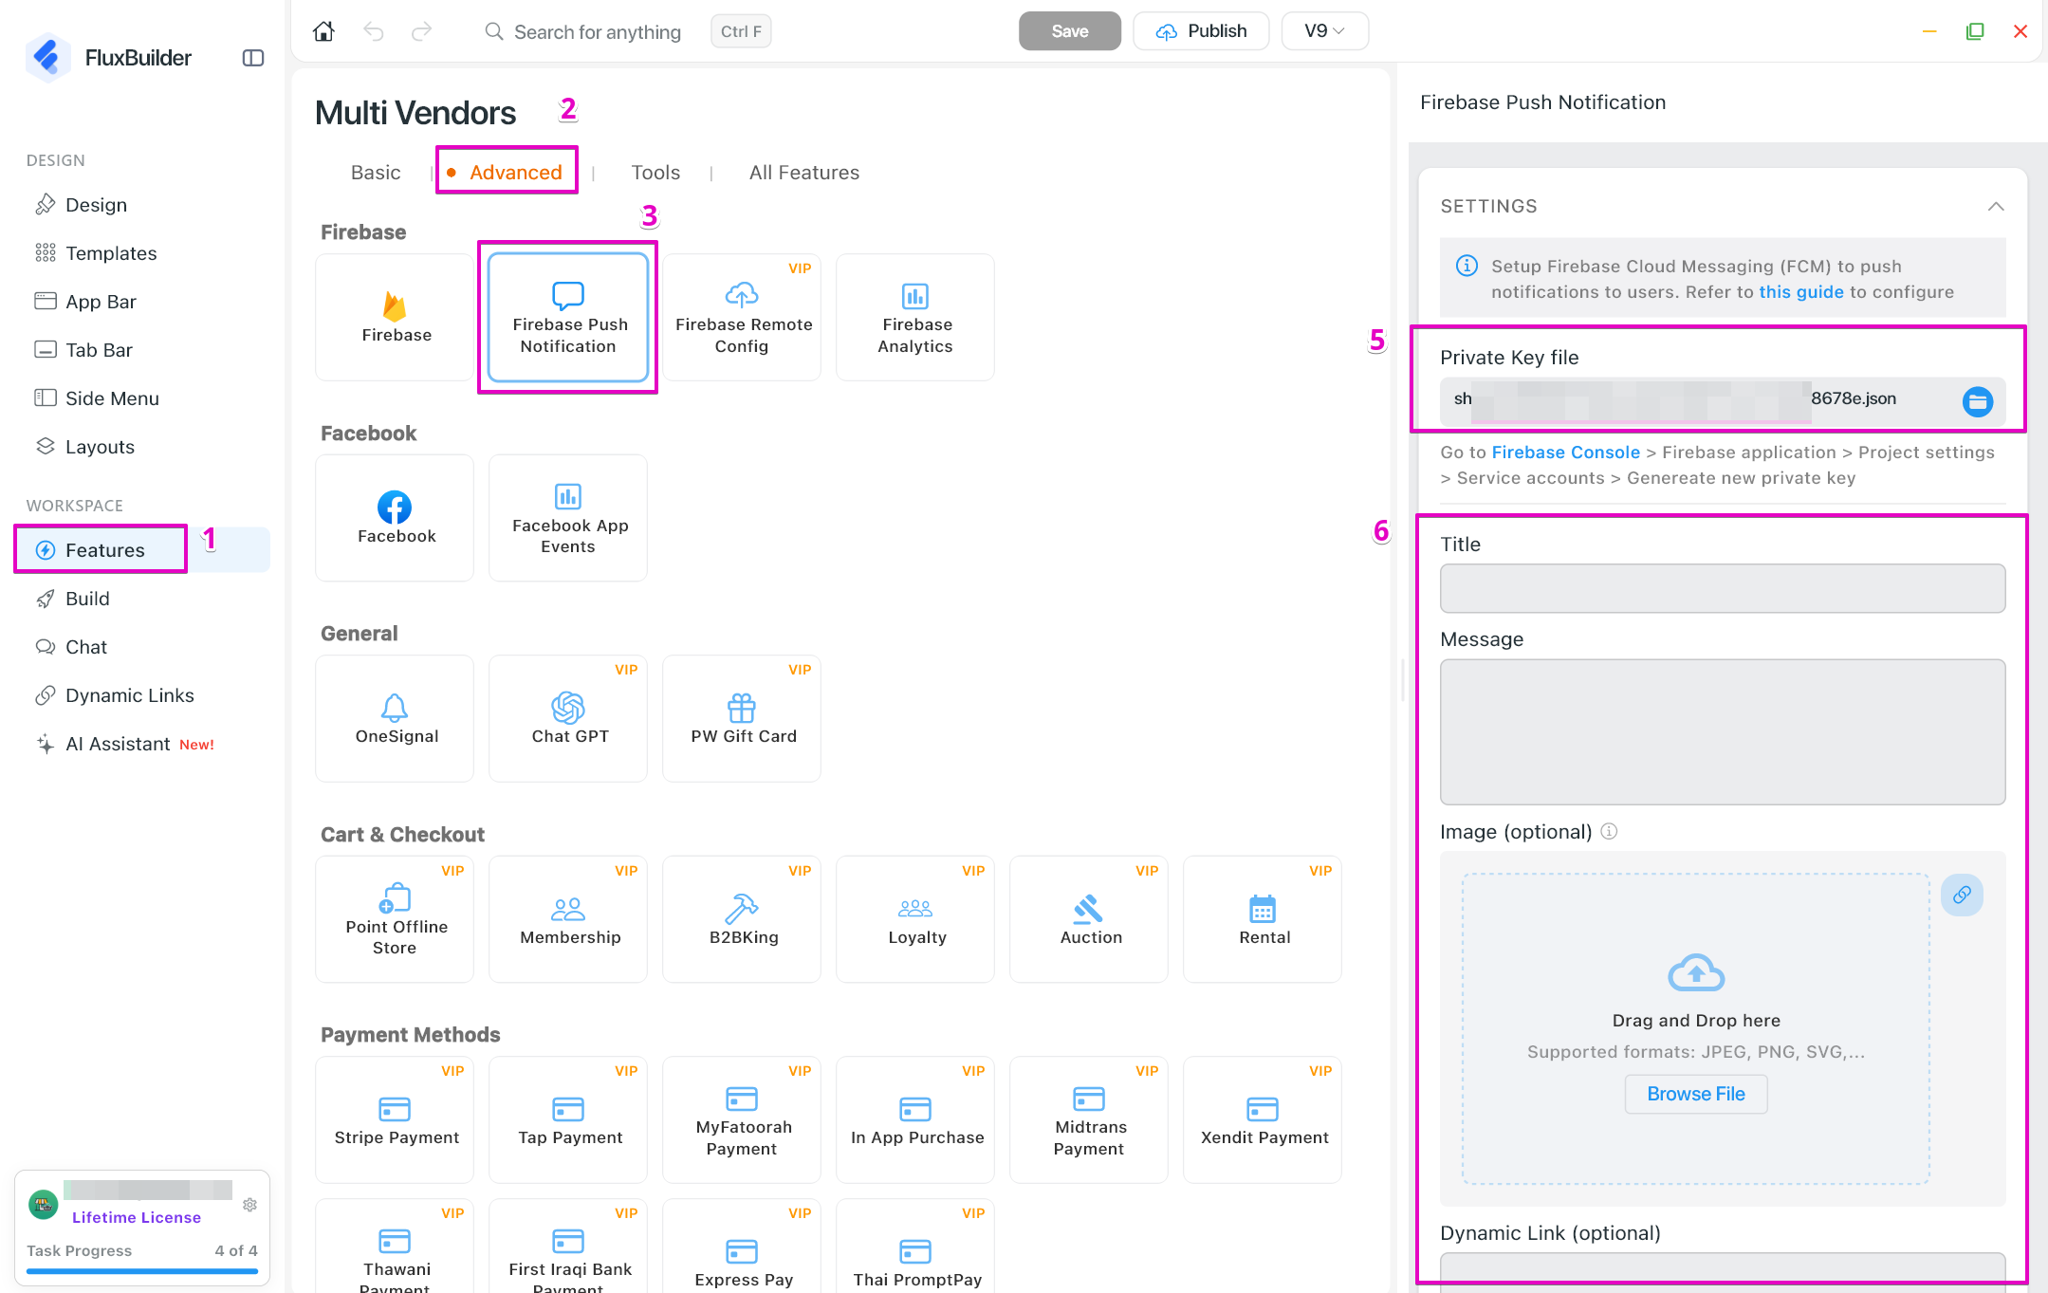Open the V9 version dropdown
2048x1293 pixels.
tap(1324, 31)
